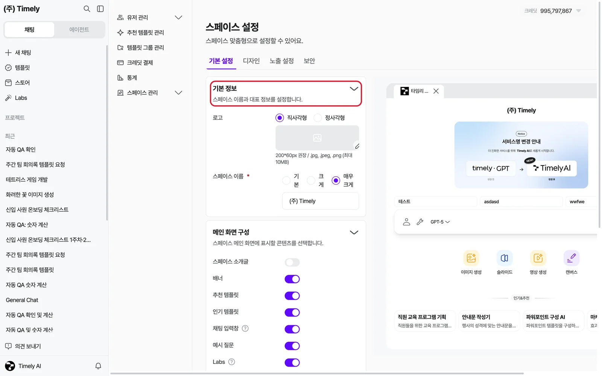
Task: Click the 이미지 생성 icon in preview
Action: coord(471,258)
